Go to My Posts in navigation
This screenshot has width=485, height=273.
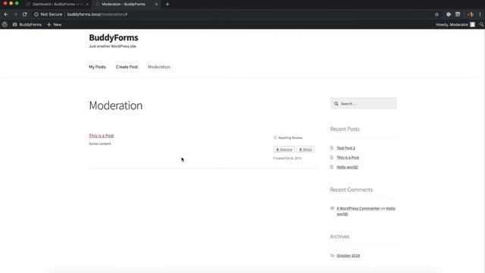click(98, 67)
